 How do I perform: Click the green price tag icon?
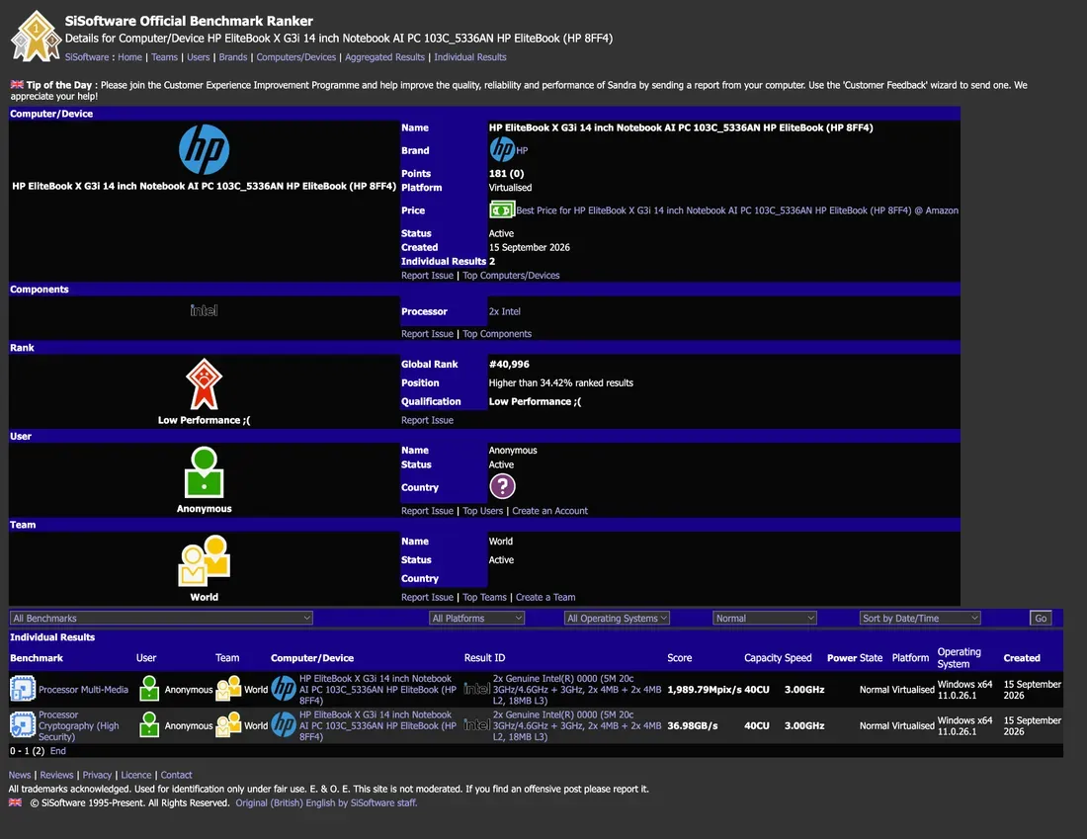point(502,210)
